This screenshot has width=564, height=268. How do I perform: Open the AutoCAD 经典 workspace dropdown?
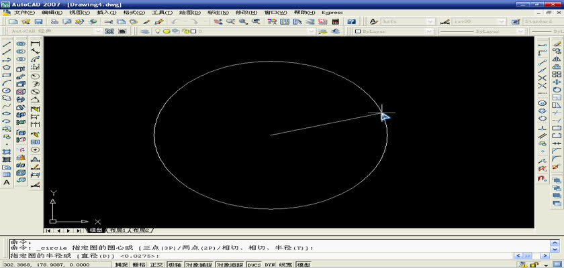click(99, 31)
